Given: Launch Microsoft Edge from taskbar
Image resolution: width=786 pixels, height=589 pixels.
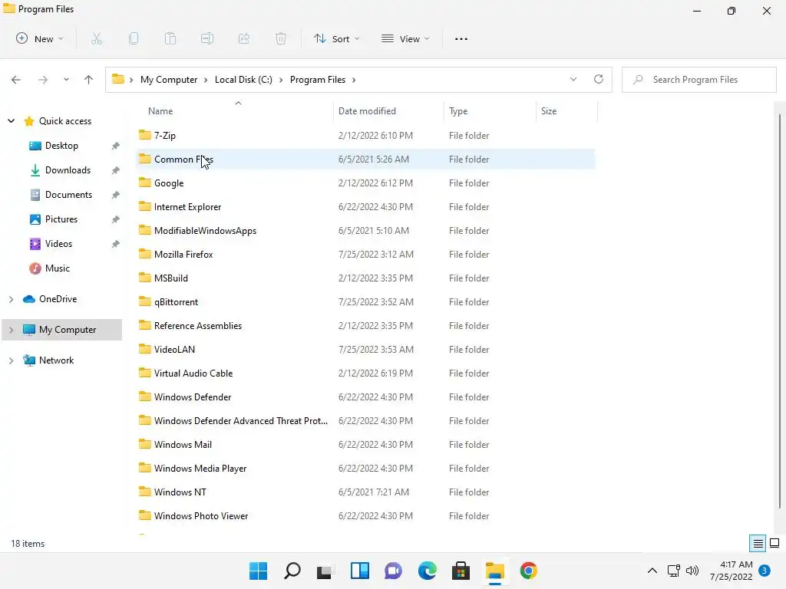Looking at the screenshot, I should click(427, 571).
